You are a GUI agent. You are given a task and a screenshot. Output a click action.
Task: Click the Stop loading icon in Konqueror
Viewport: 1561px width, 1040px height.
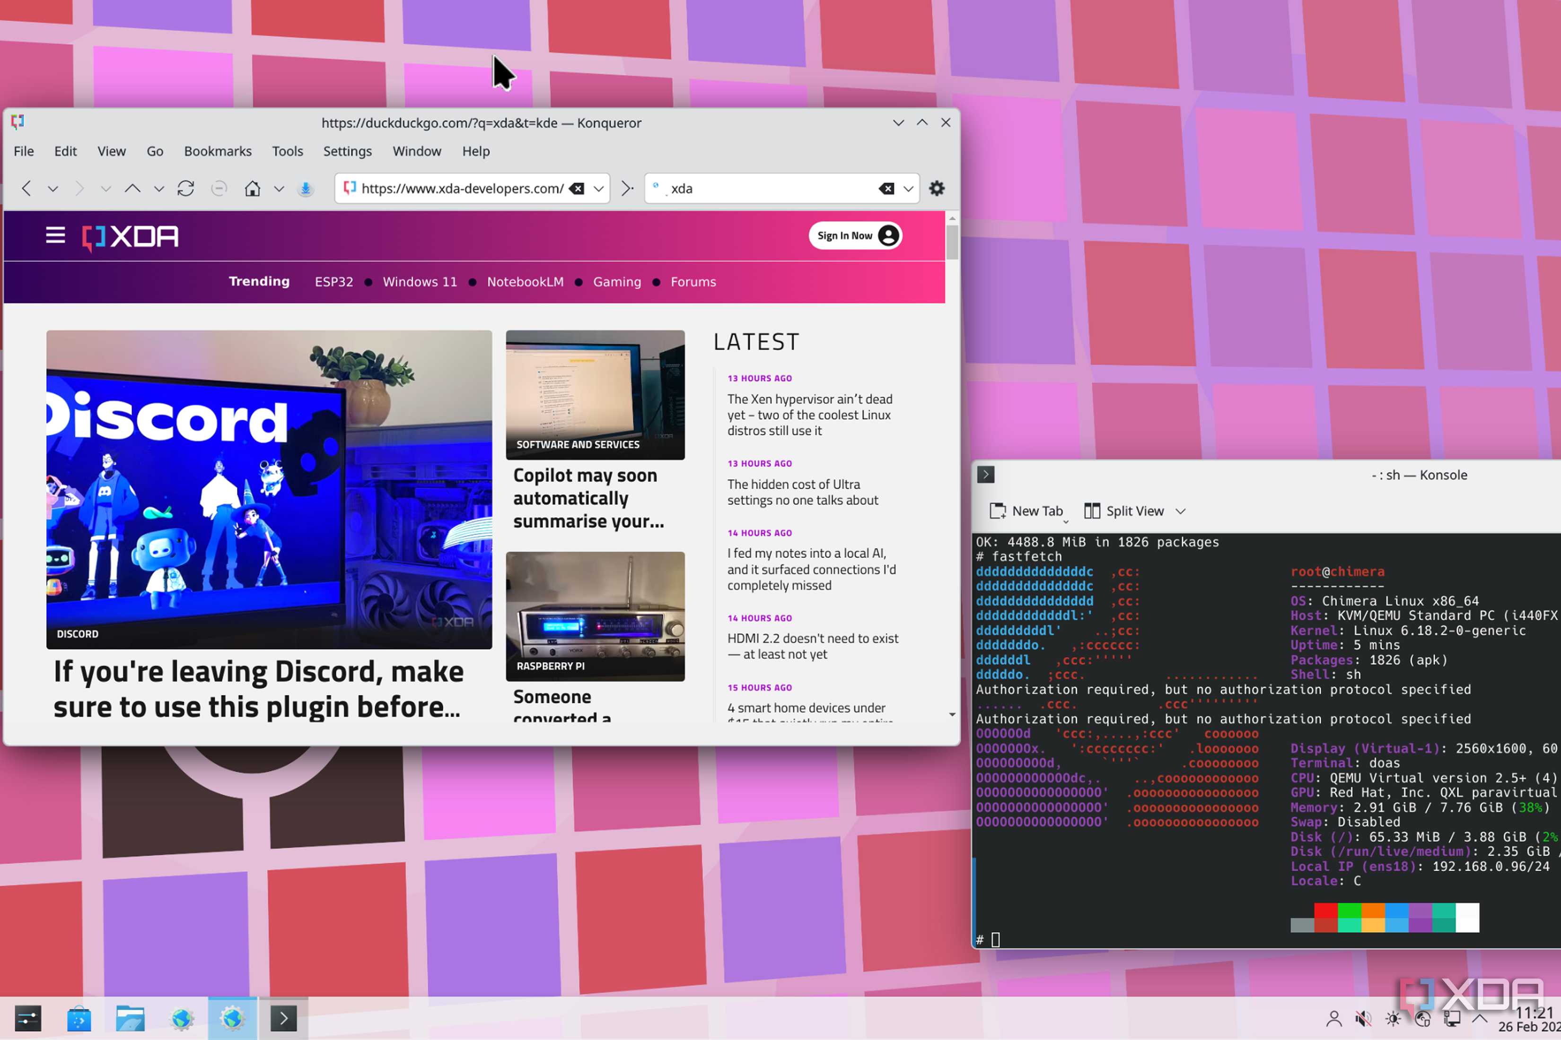click(x=219, y=188)
